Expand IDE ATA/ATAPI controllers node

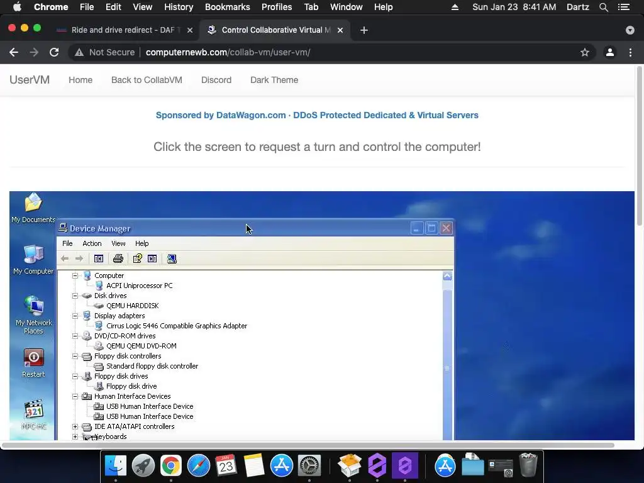pyautogui.click(x=75, y=427)
